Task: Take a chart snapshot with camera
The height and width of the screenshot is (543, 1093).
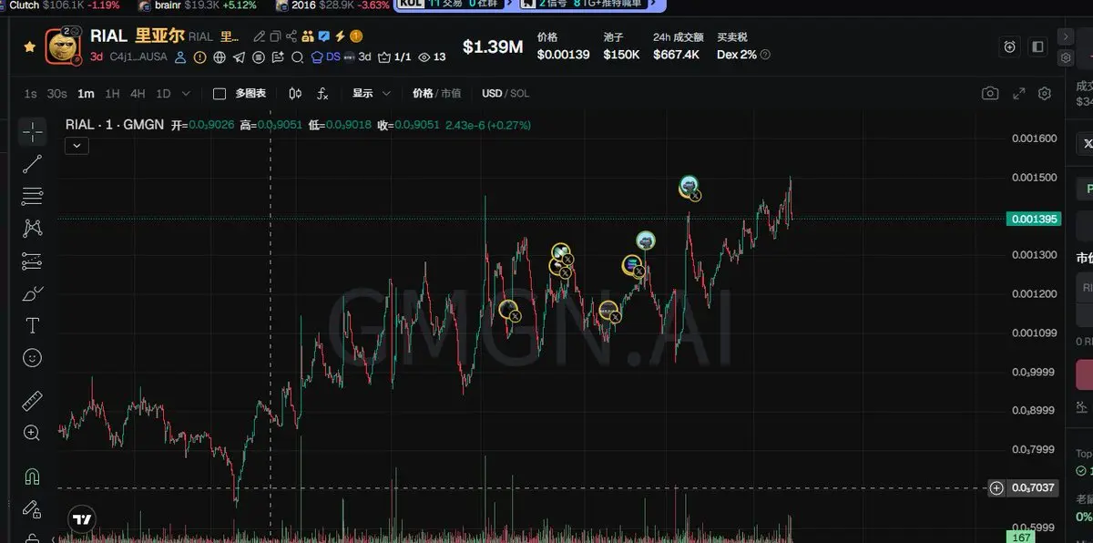Action: (990, 93)
